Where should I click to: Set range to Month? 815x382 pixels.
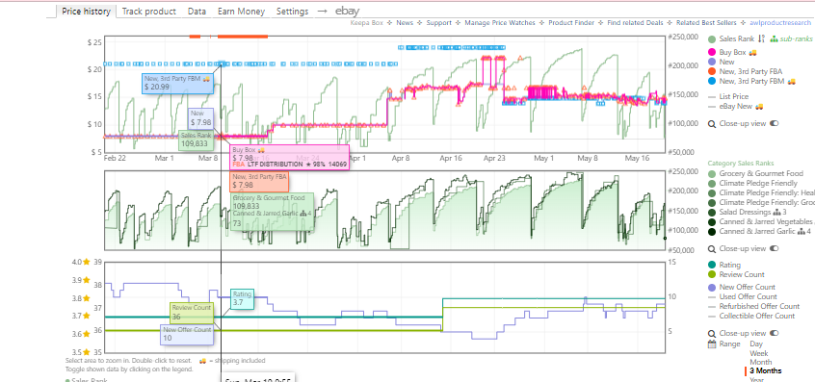pos(760,363)
